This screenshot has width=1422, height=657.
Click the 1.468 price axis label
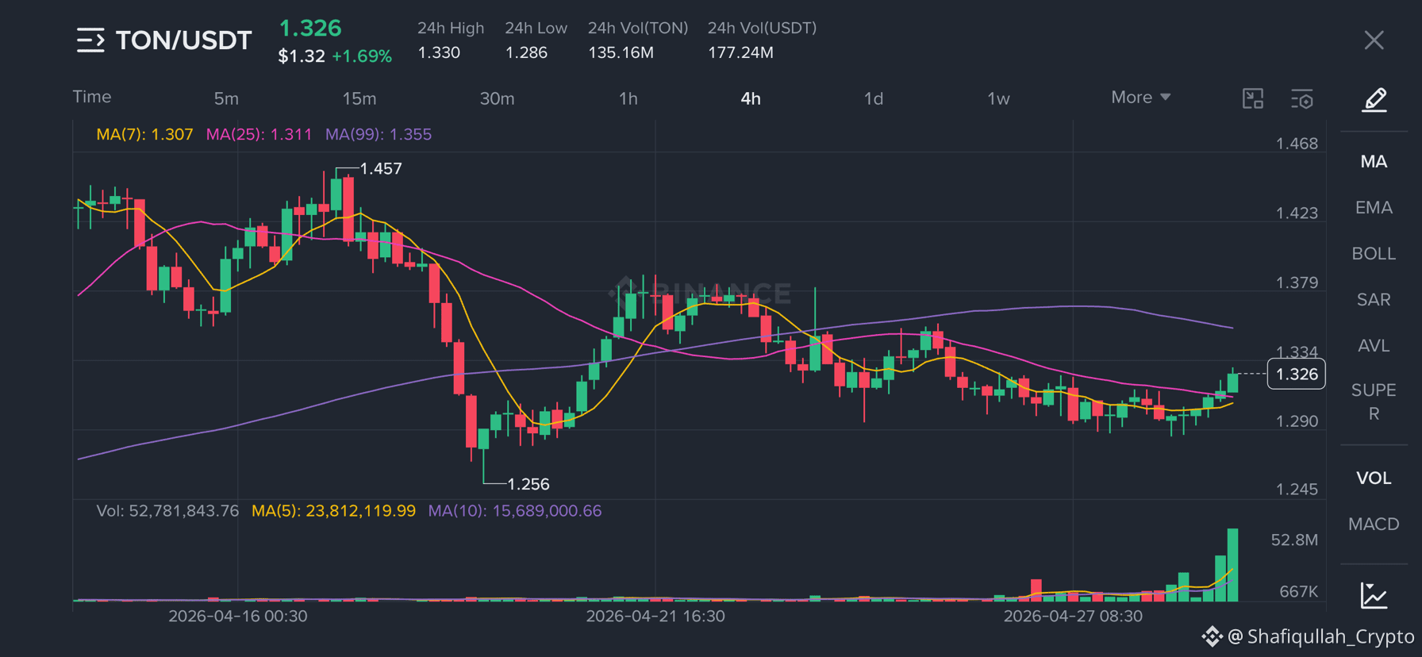1297,144
